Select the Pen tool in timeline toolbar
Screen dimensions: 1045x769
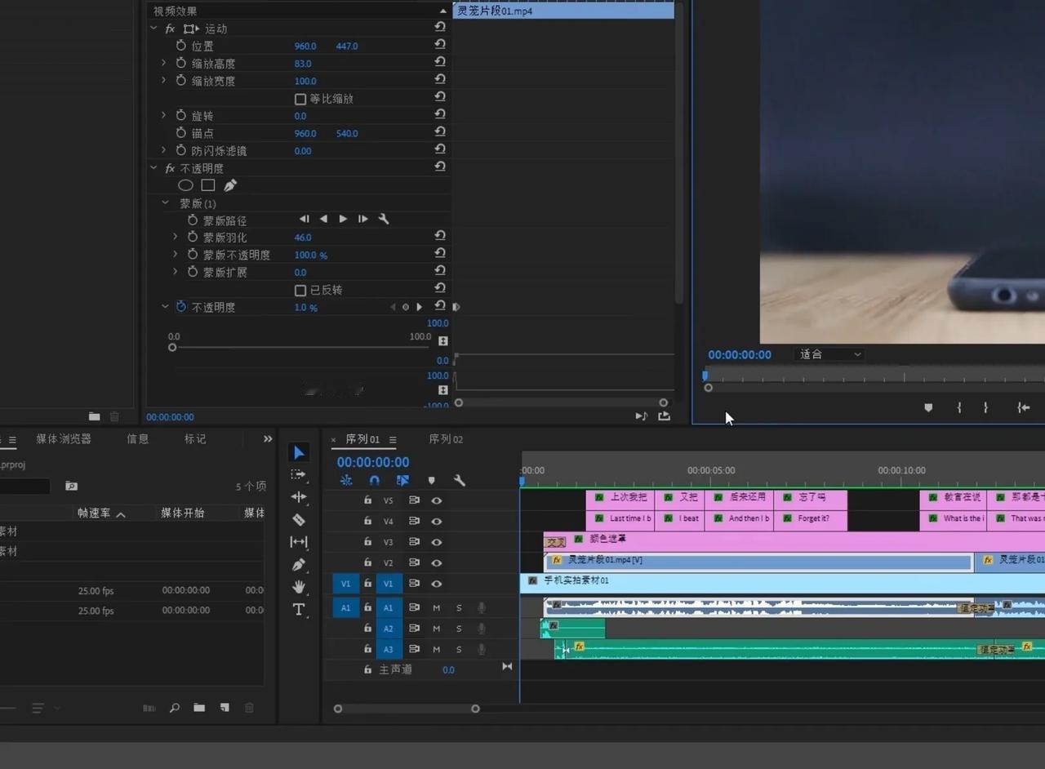click(x=299, y=565)
